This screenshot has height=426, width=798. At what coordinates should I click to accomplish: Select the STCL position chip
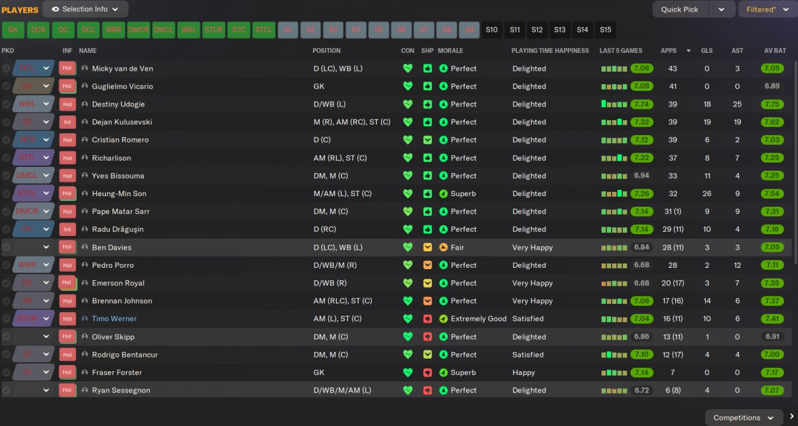264,30
